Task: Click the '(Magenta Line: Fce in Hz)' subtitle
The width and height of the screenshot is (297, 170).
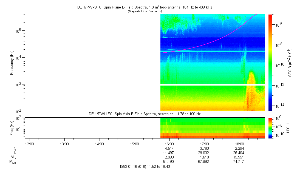Action: pyautogui.click(x=145, y=11)
